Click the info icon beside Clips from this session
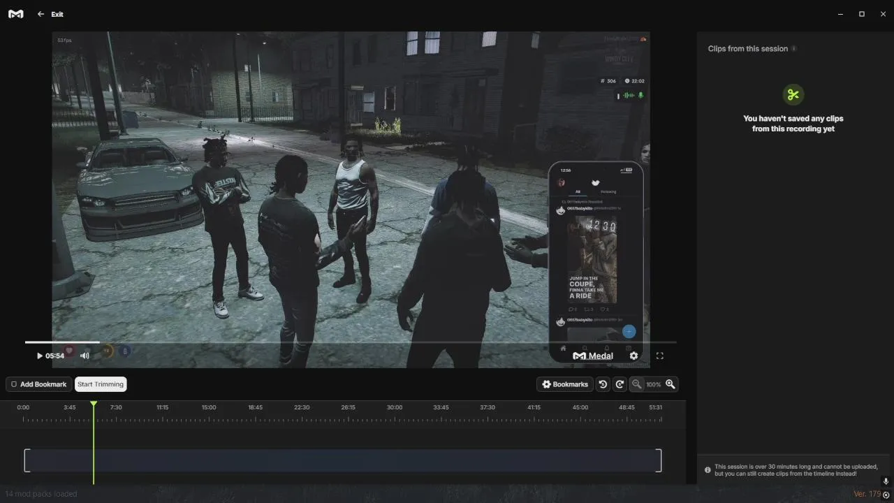Viewport: 894px width, 503px height. coord(794,49)
